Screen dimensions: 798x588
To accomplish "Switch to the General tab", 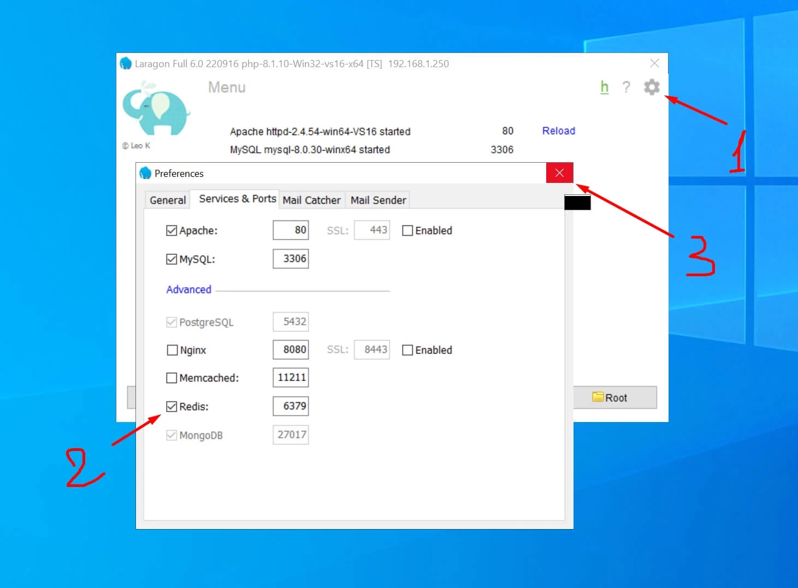I will point(168,200).
